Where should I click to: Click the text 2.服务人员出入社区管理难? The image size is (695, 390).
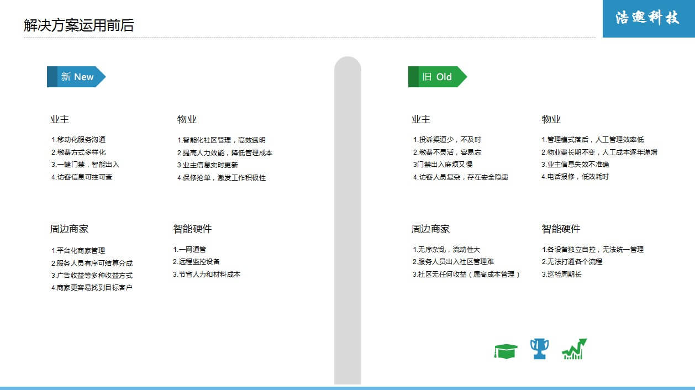coord(453,262)
